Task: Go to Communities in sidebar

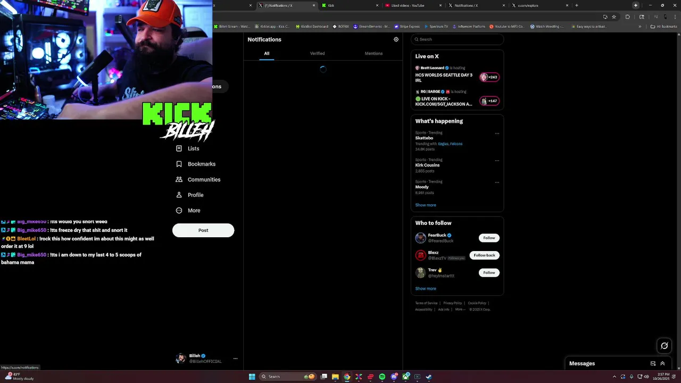Action: 198,179
